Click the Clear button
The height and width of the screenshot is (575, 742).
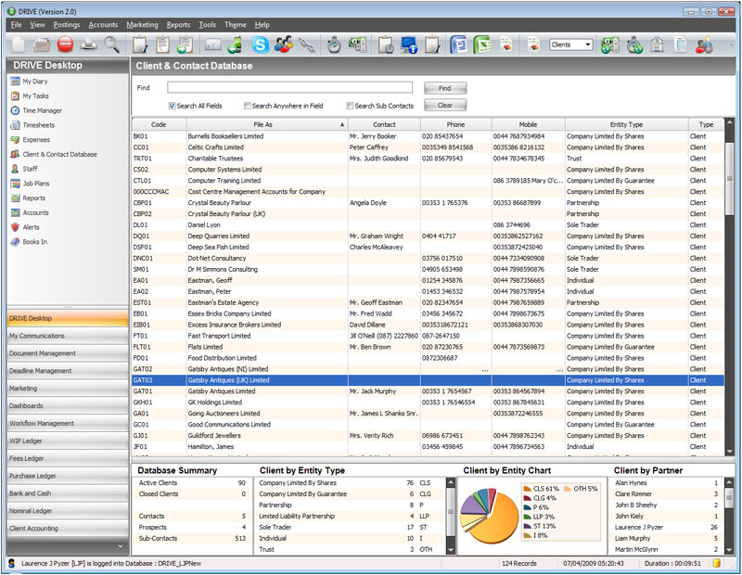[x=445, y=105]
